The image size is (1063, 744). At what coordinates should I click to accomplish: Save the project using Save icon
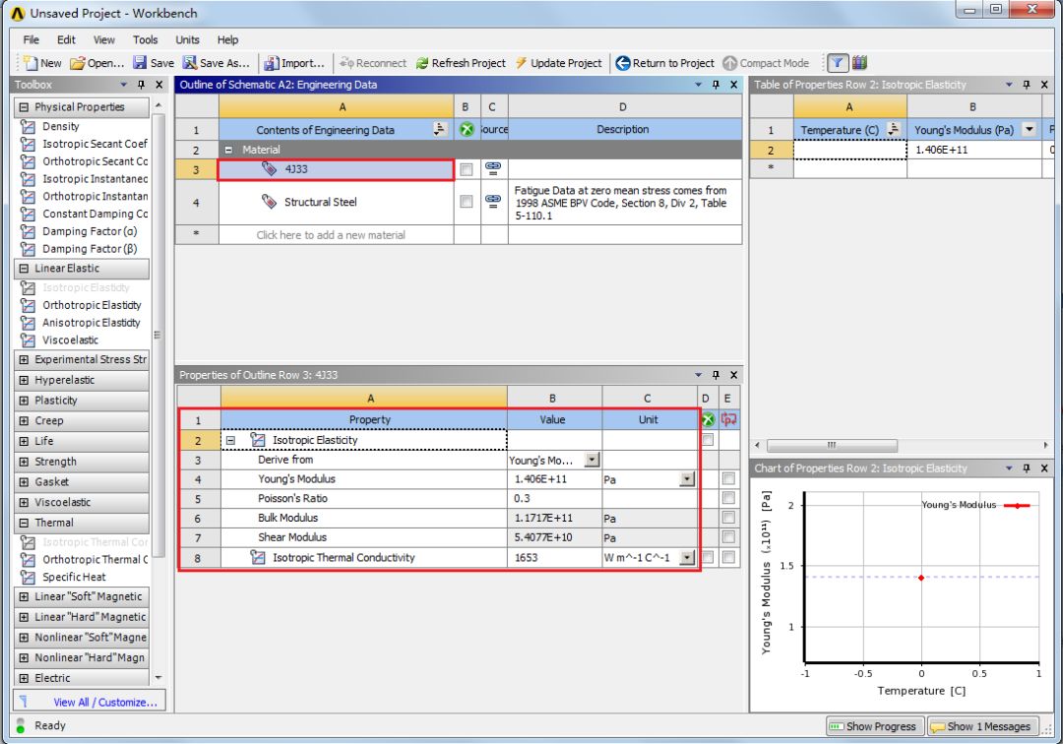point(140,63)
